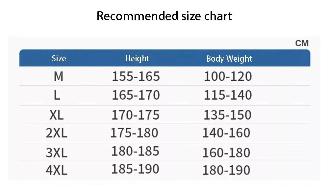
Task: Select the Size column header
Action: coord(59,59)
